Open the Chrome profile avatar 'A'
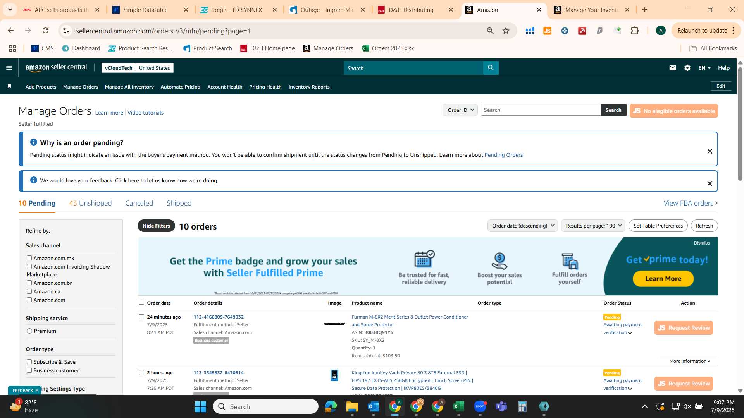 (661, 31)
